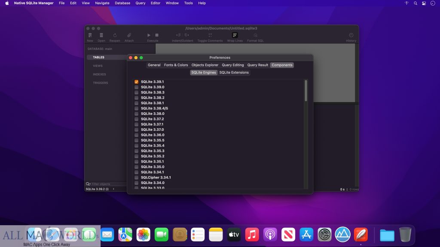440x247 pixels.
Task: Click the Format SQL icon
Action: pos(255,35)
